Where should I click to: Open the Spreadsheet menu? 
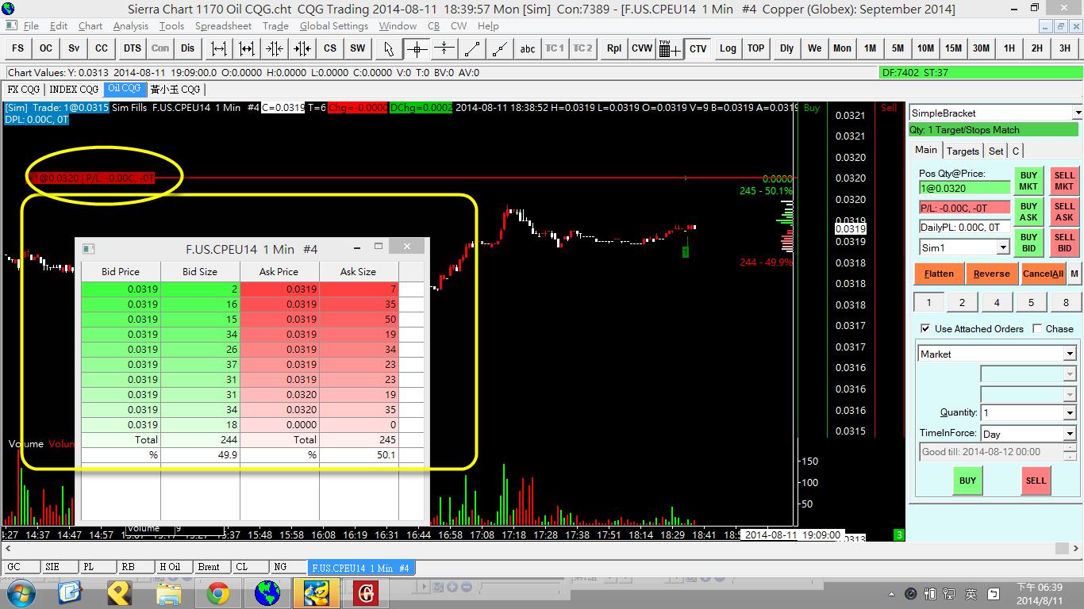click(x=223, y=26)
